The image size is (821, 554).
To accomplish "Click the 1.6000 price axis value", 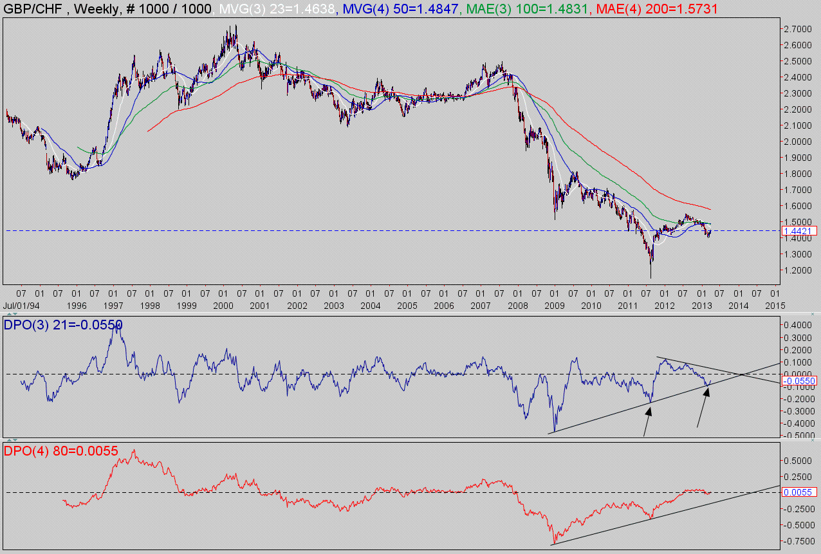I will click(x=797, y=206).
